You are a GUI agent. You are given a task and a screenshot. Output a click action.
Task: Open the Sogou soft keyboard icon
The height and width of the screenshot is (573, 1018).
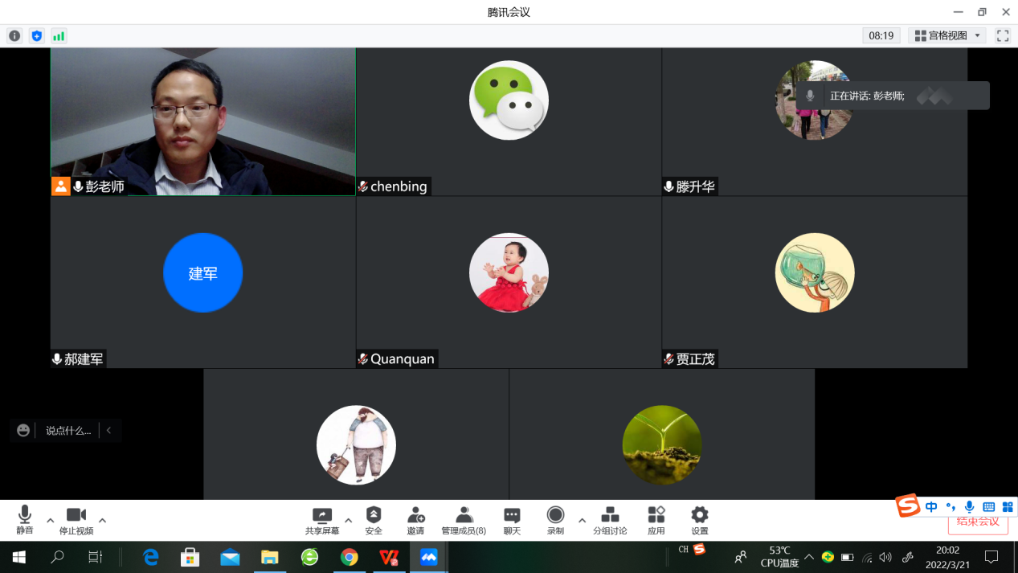[989, 507]
